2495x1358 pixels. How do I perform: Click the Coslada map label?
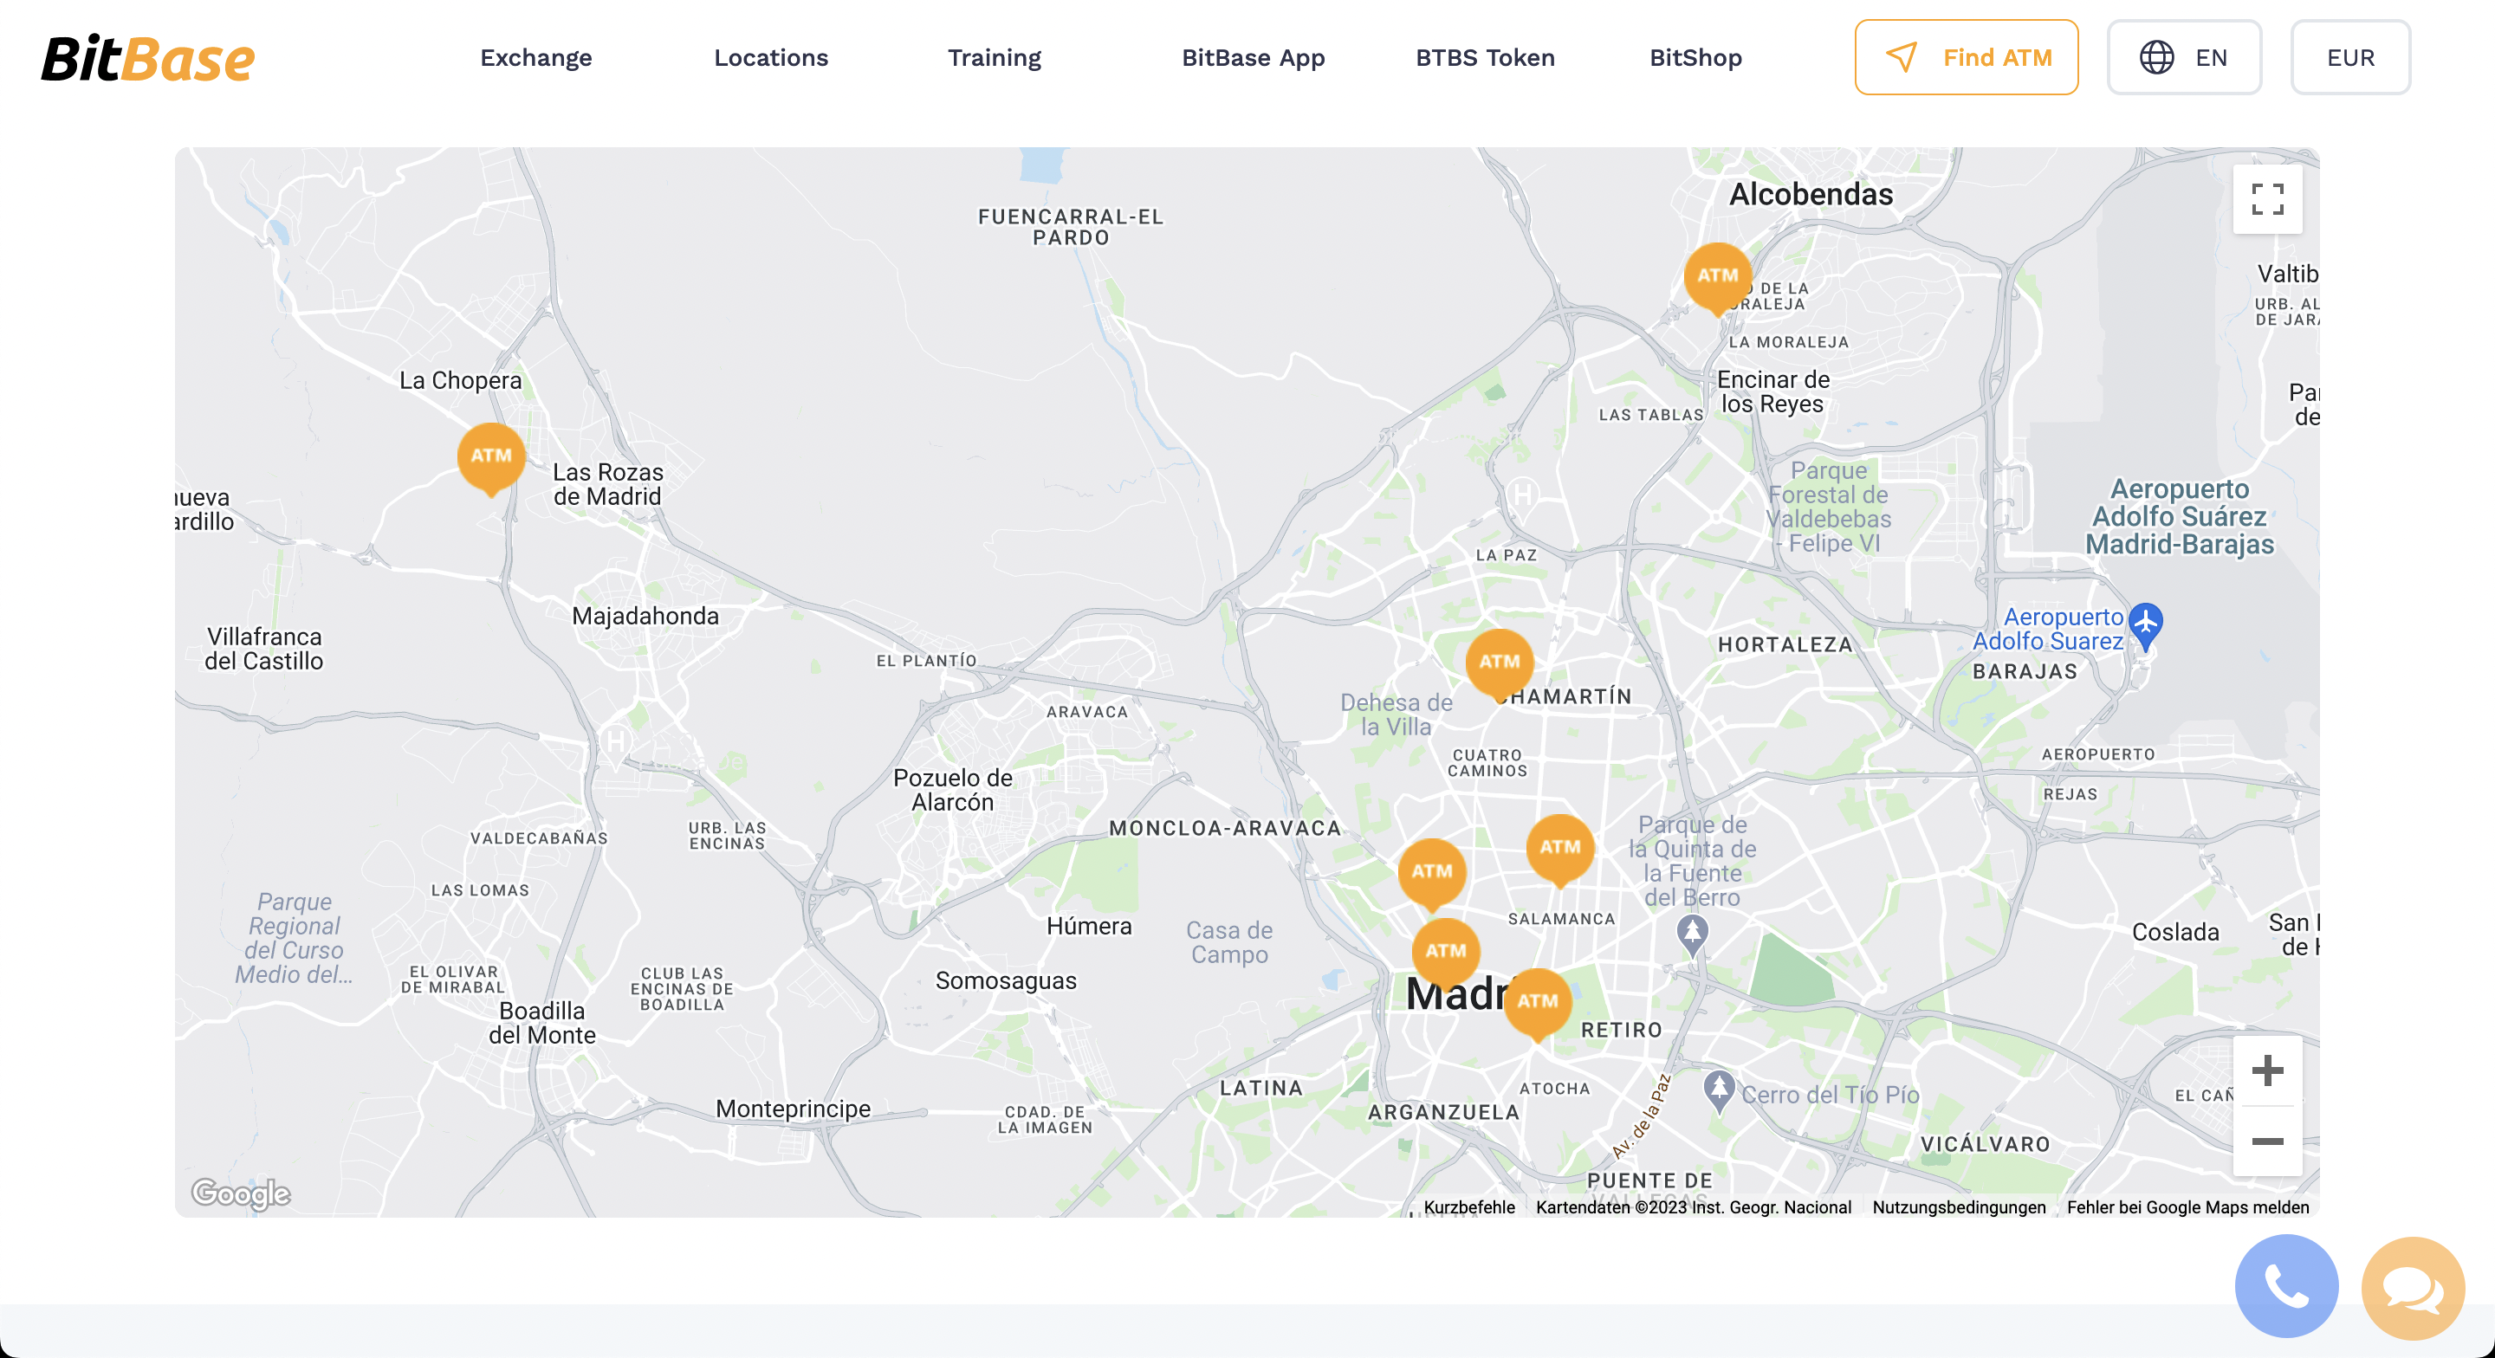[2174, 932]
